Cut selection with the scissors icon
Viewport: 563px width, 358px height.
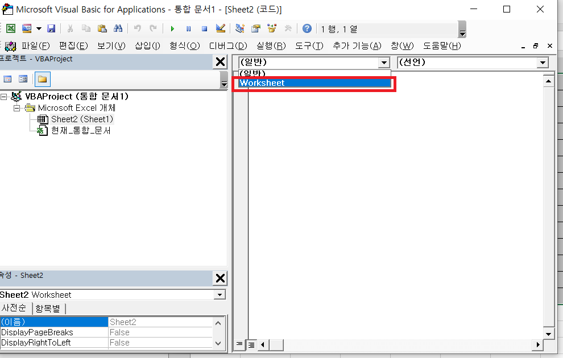click(71, 28)
